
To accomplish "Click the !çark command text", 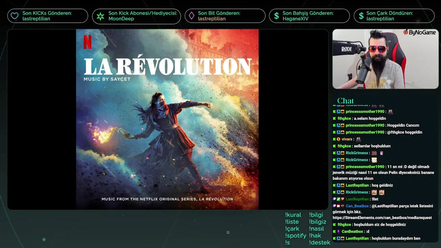I will click(x=292, y=229).
